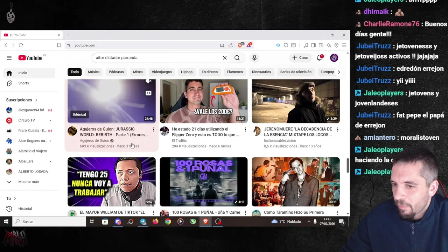Open the notifications bell
Screen dimensions: 448x252
pyautogui.click(x=320, y=58)
